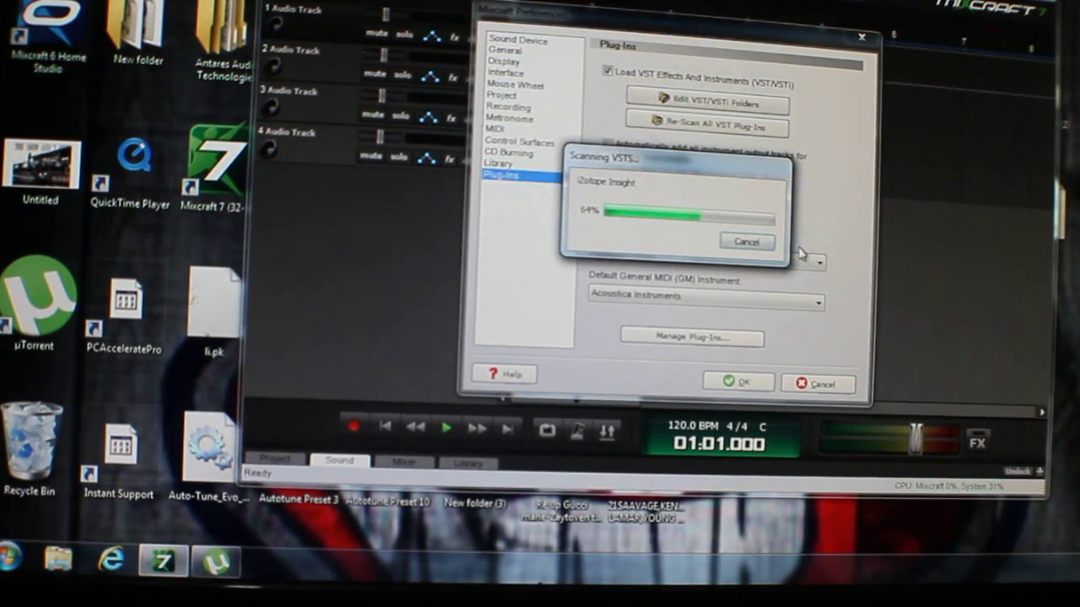
Task: Select Control Surfaces in preferences list
Action: pos(519,142)
